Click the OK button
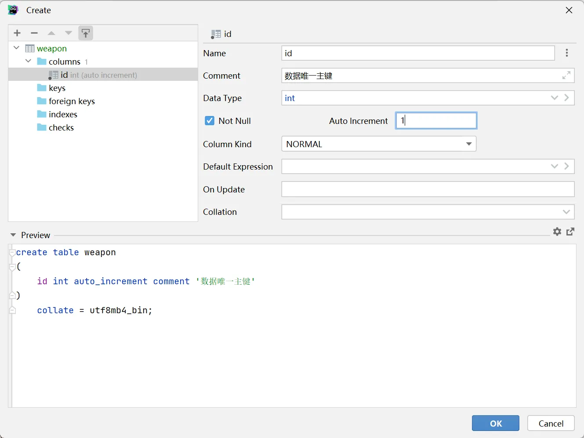 tap(495, 423)
